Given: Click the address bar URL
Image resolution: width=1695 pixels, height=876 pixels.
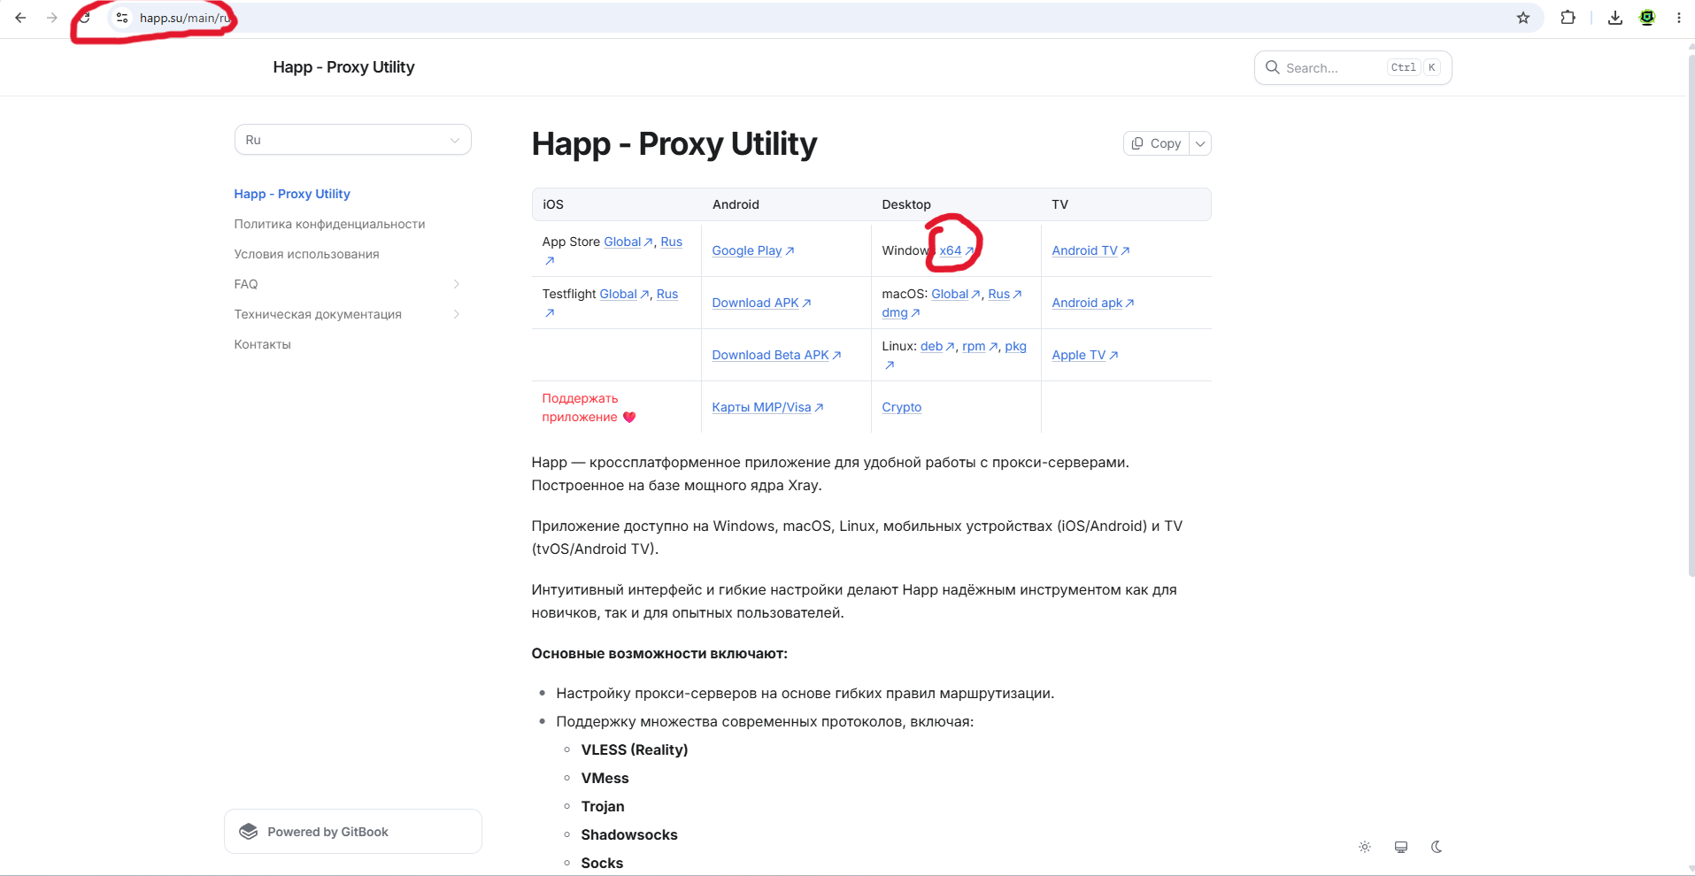Looking at the screenshot, I should click(185, 18).
